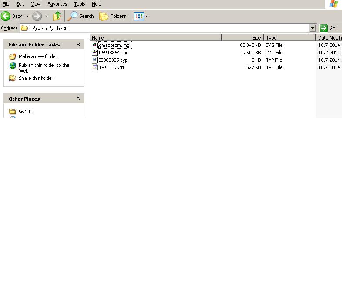Sort by Date Modified column header
The image size is (342, 308).
tap(329, 38)
